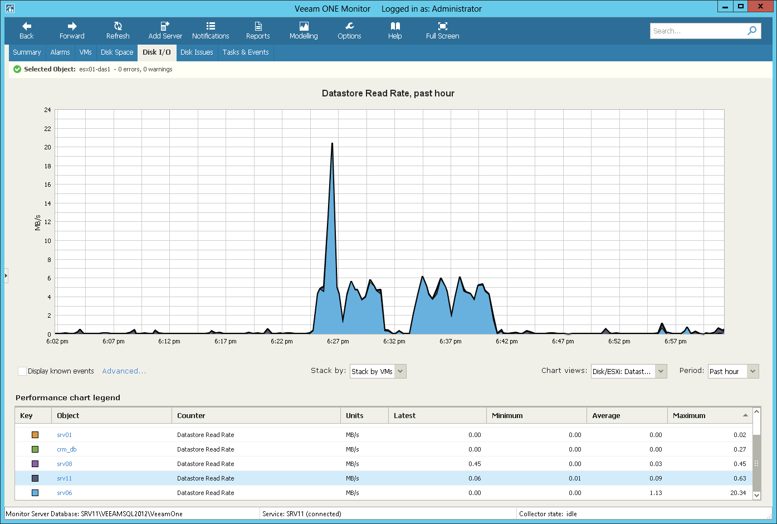777x524 pixels.
Task: Click the blue srv06 color key
Action: click(x=35, y=493)
